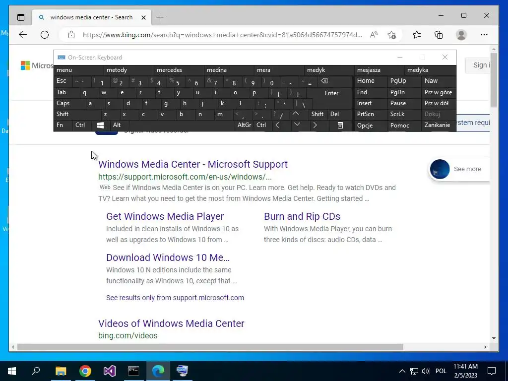
Task: See results only from support.microsoft.com
Action: point(175,298)
